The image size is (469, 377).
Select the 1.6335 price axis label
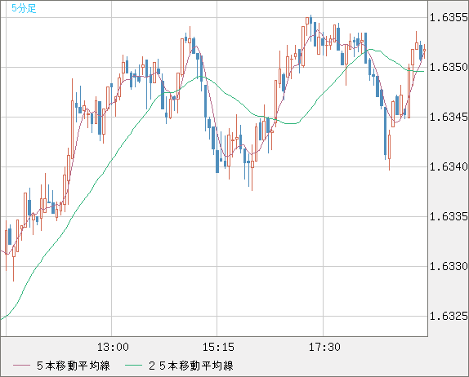449,216
